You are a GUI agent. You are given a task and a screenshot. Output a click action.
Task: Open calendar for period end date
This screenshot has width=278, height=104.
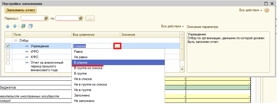[x=81, y=18]
